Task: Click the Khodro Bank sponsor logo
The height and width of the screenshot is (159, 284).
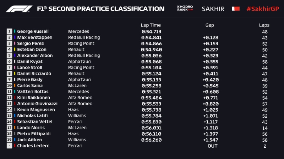Action: tap(185, 8)
